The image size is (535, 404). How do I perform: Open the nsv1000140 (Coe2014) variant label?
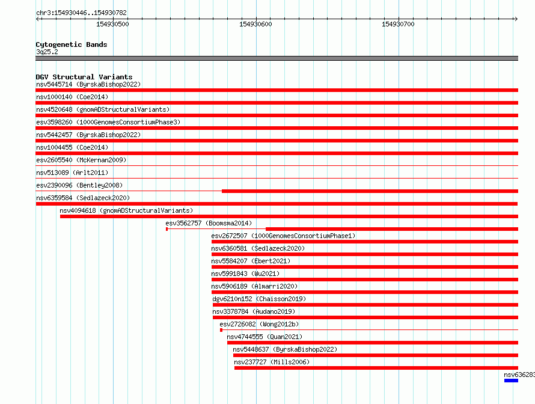pos(72,97)
